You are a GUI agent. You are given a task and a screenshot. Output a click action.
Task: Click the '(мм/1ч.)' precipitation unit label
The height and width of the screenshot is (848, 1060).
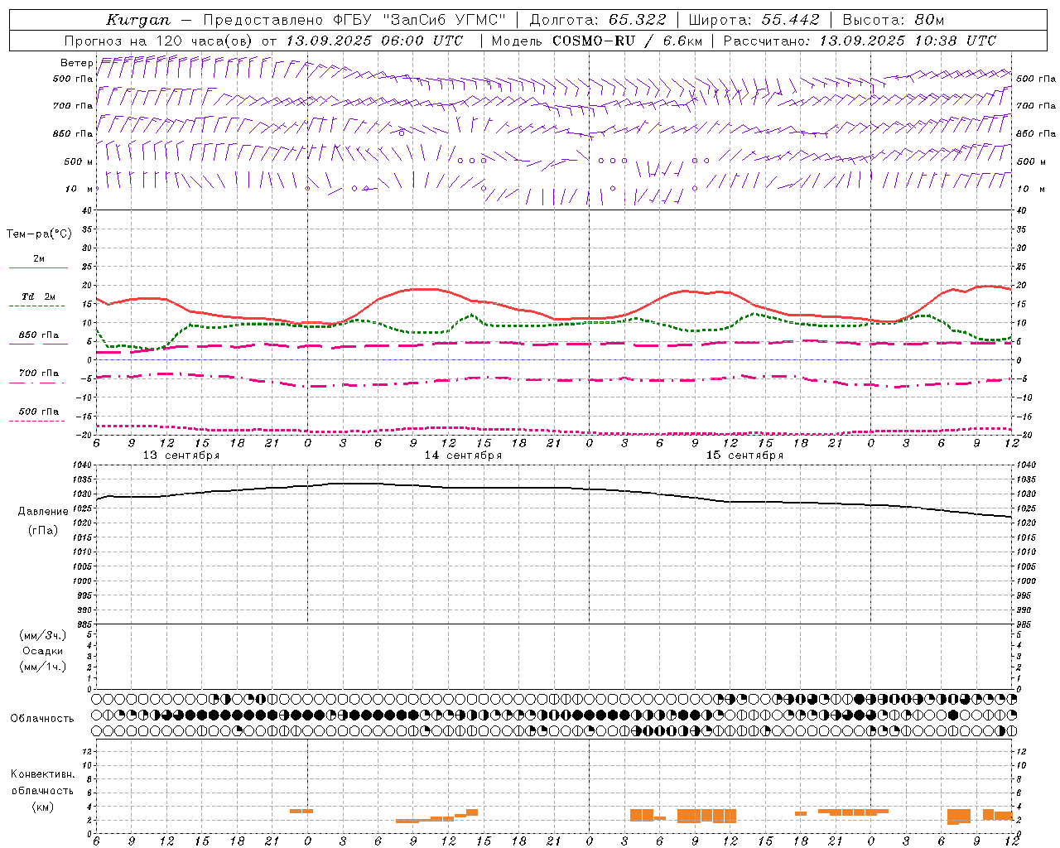point(43,667)
